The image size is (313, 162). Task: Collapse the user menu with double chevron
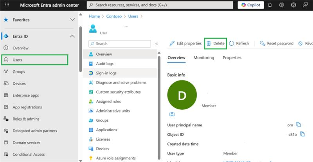point(157,43)
